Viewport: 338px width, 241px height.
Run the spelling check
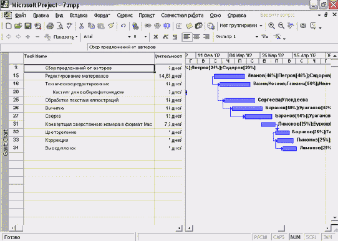tap(69, 26)
